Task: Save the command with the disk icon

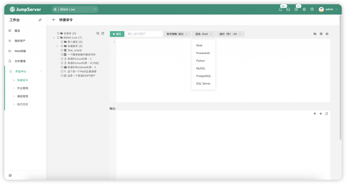Action: (321, 34)
